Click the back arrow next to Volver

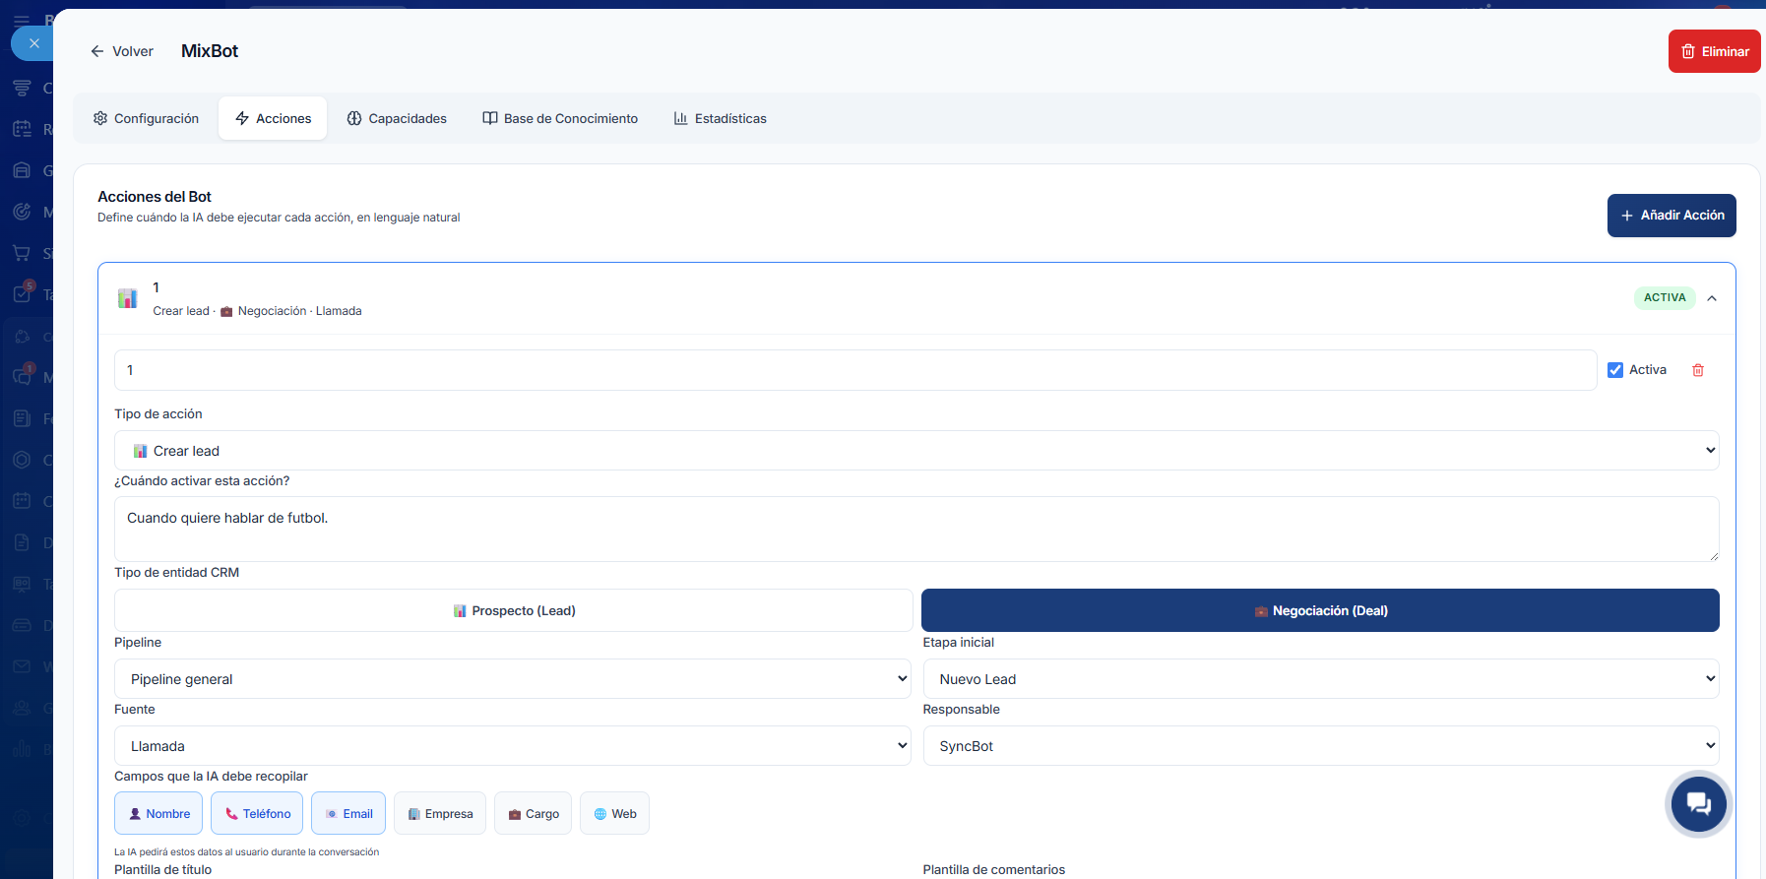pyautogui.click(x=96, y=51)
